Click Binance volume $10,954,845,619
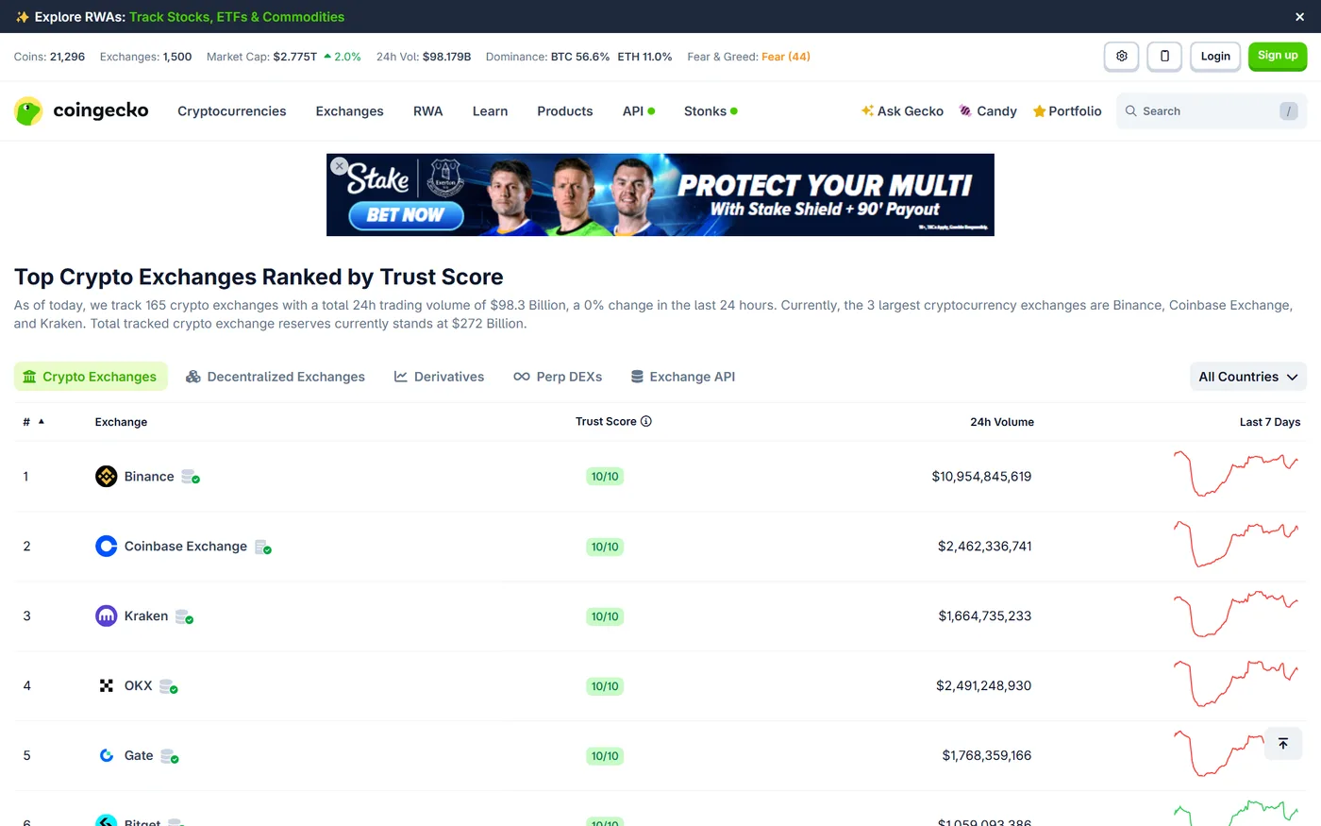The image size is (1321, 826). 981,477
